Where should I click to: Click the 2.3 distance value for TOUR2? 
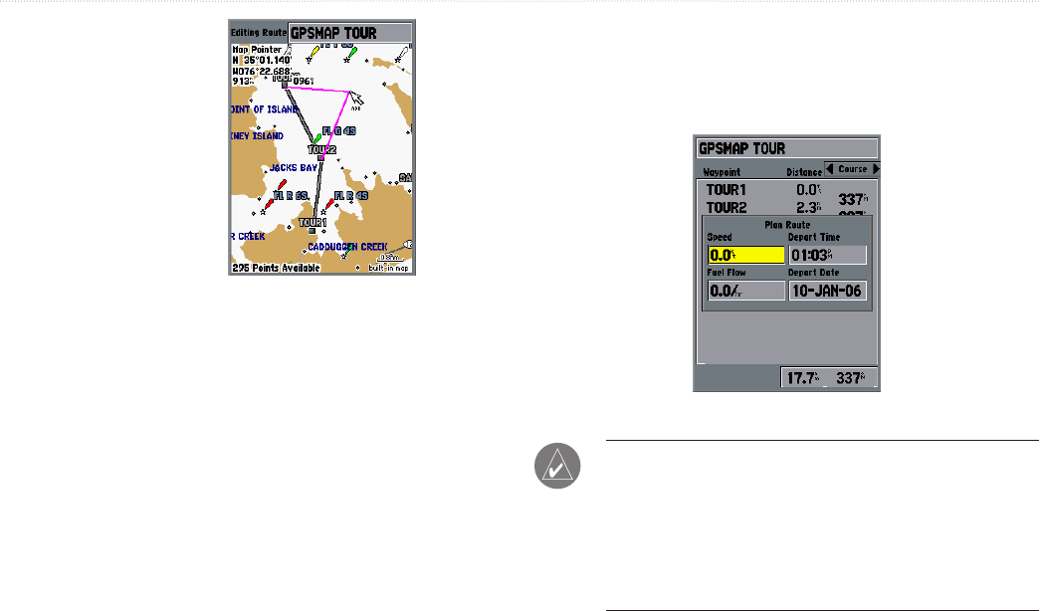pyautogui.click(x=808, y=208)
